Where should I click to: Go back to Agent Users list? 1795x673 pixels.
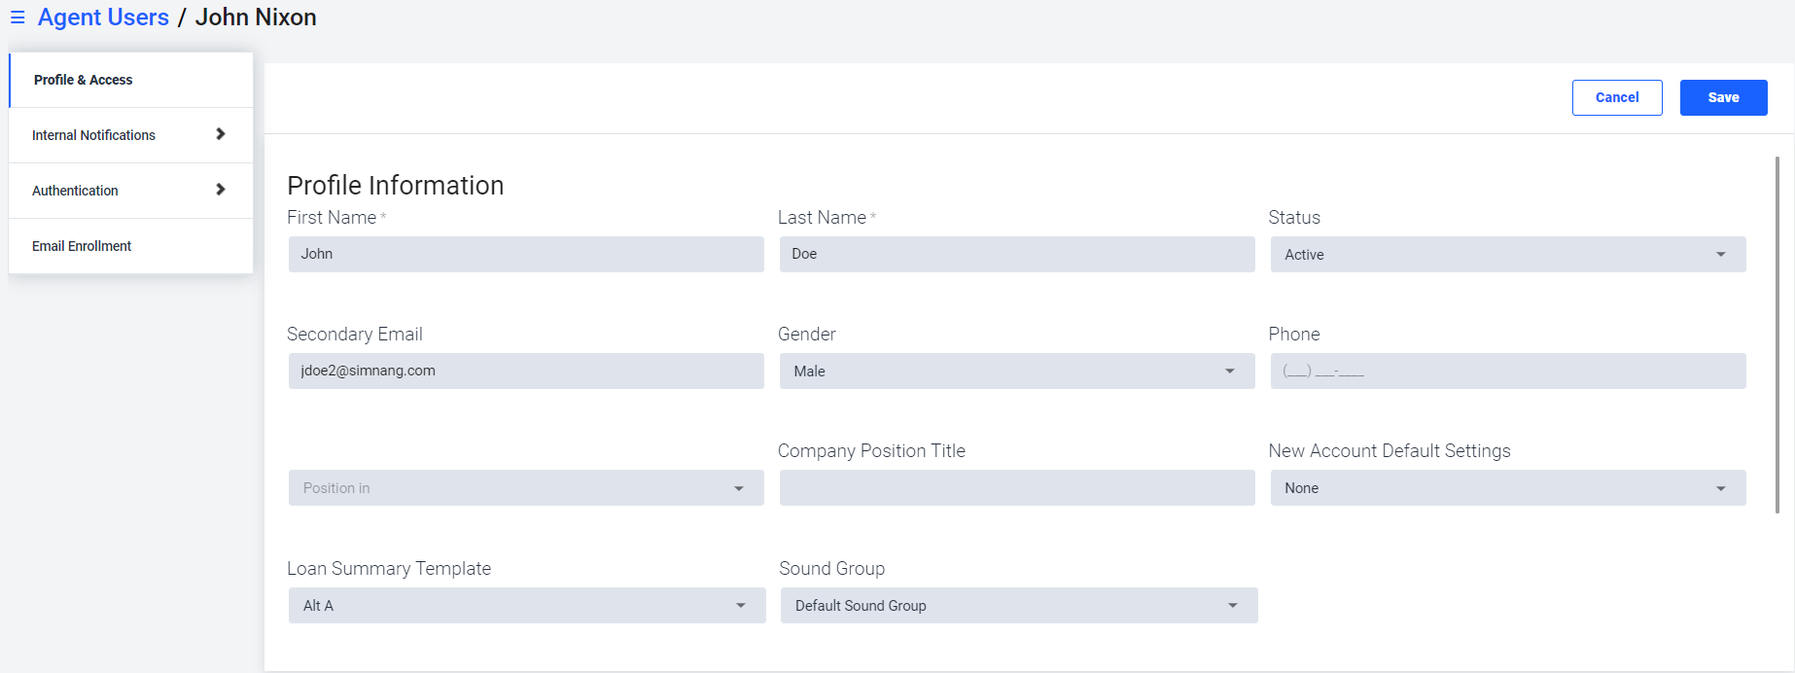click(x=103, y=18)
